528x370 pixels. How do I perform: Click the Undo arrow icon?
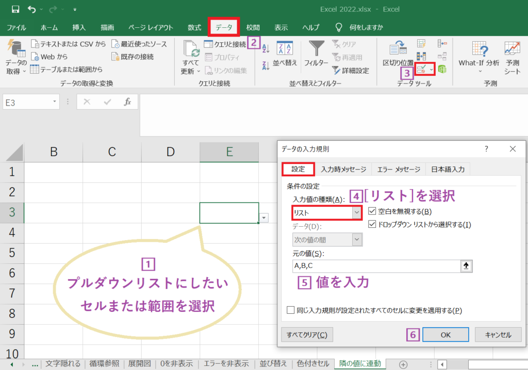coord(31,9)
